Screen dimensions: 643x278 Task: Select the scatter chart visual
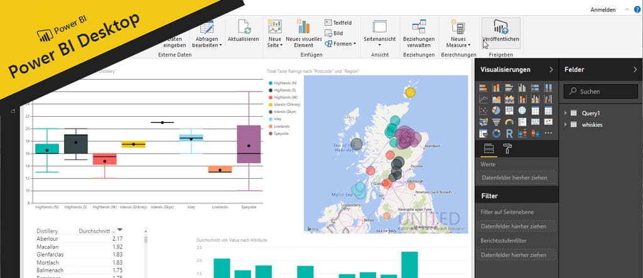[483, 110]
